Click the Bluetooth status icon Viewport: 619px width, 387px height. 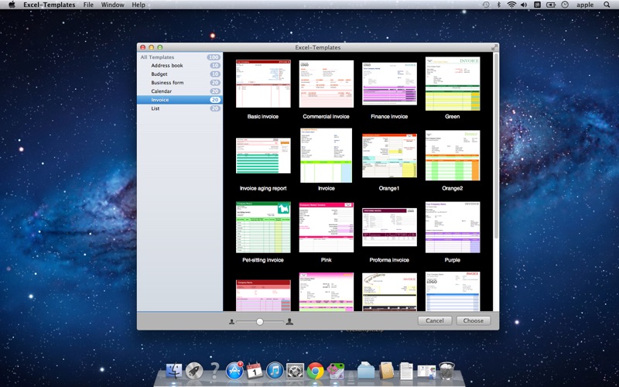pyautogui.click(x=498, y=5)
